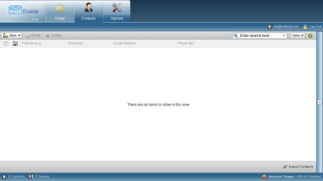Click the MailEnable logo
This screenshot has width=323, height=181.
click(x=23, y=10)
